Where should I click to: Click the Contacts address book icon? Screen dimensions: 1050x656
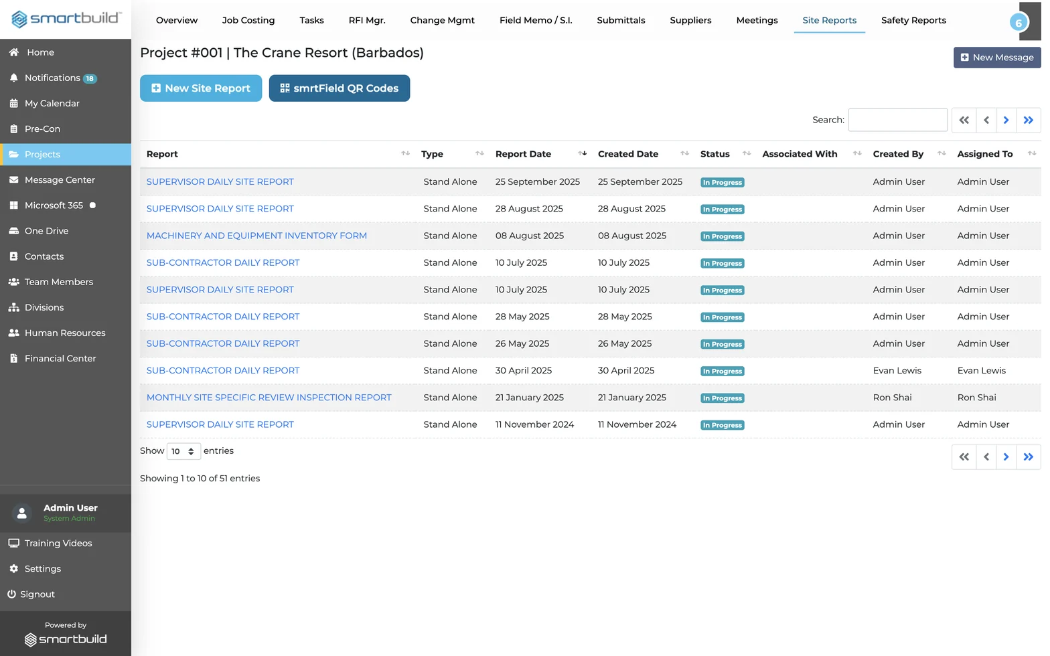13,256
